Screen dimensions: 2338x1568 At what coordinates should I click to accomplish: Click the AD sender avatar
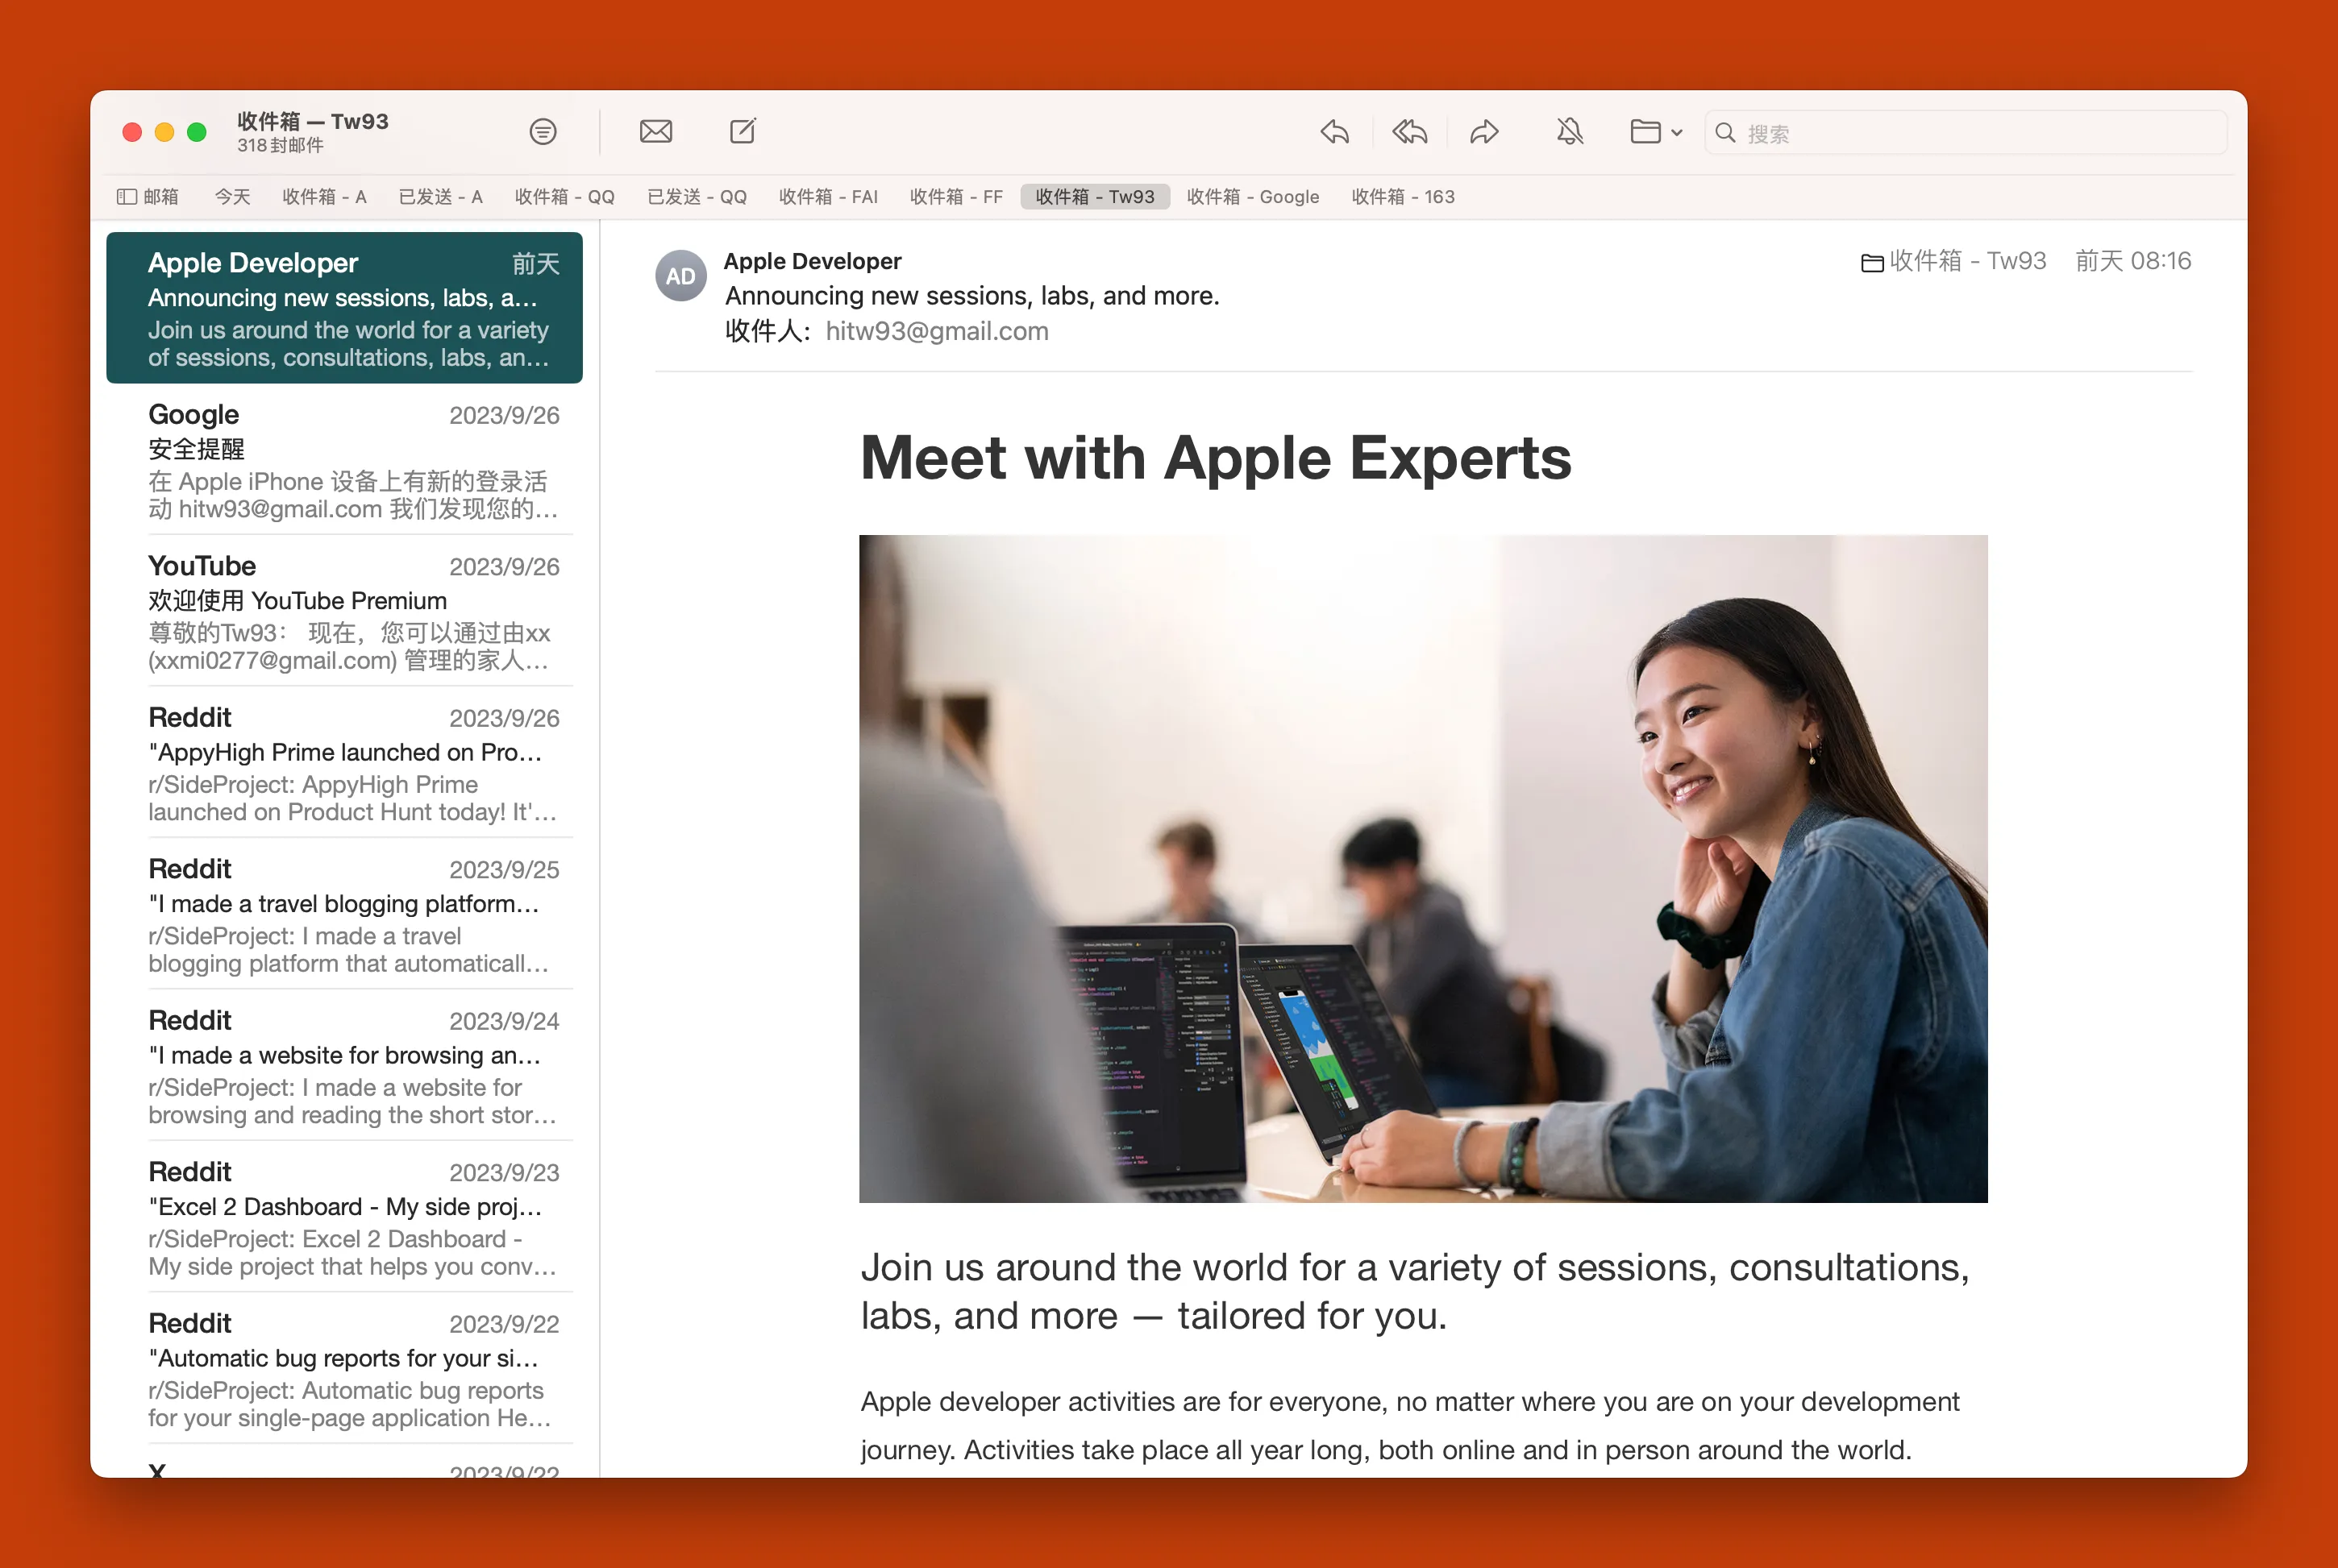coord(680,276)
